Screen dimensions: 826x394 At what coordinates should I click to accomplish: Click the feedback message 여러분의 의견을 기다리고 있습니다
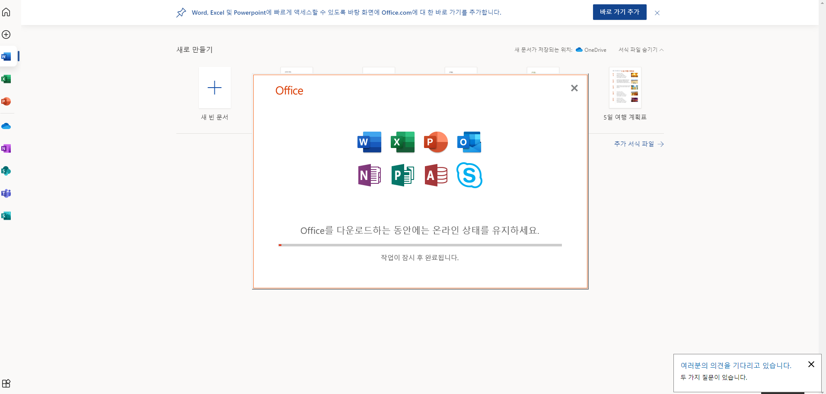[736, 366]
